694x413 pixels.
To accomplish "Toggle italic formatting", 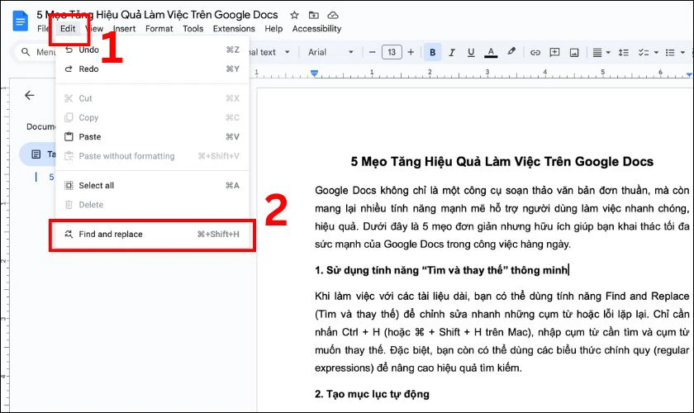I will 451,52.
